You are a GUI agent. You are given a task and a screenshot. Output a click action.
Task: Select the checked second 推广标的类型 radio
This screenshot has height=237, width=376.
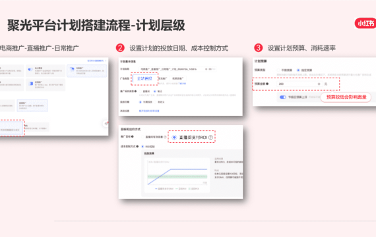[x=155, y=92]
